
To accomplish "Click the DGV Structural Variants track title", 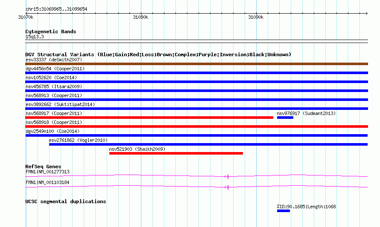I will (158, 55).
